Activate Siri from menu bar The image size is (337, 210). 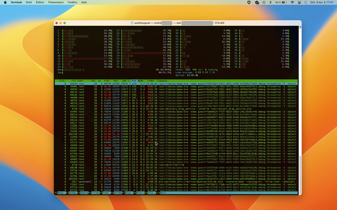click(x=306, y=2)
